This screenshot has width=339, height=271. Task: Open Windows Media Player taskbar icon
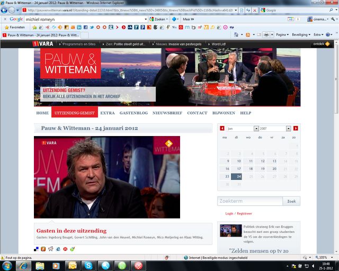click(56, 266)
